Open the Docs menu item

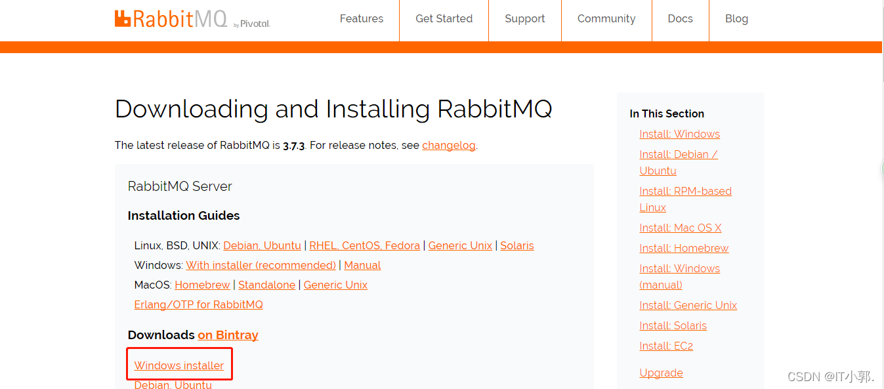click(x=680, y=18)
